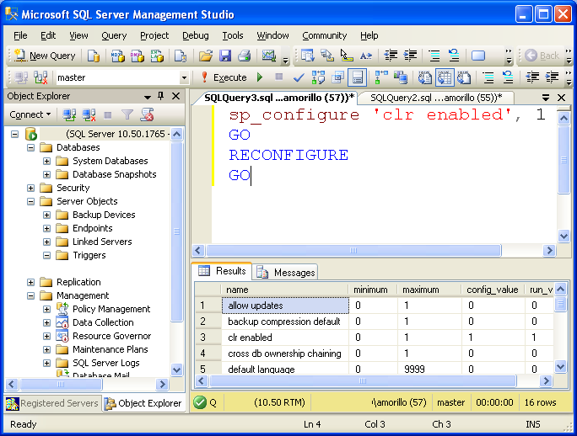Switch output to Results to File
Image resolution: width=577 pixels, height=436 pixels.
point(464,77)
